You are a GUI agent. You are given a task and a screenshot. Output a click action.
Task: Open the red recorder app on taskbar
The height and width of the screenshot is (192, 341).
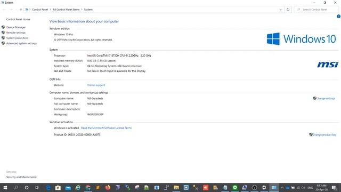point(206,188)
